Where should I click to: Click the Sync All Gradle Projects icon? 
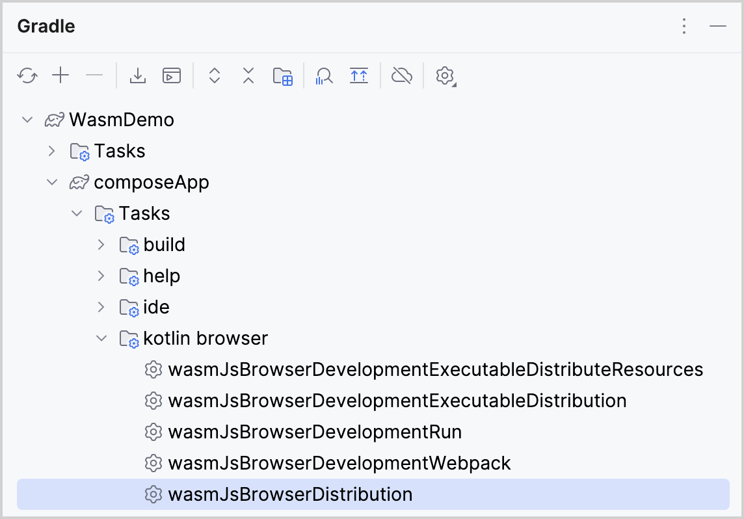click(27, 75)
